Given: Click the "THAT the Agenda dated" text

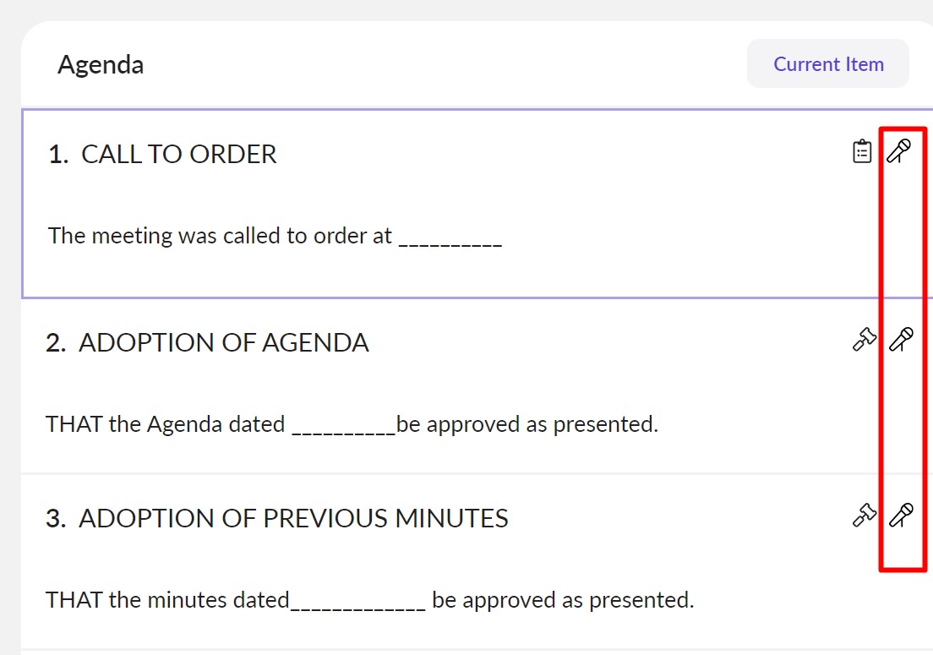Looking at the screenshot, I should 165,423.
